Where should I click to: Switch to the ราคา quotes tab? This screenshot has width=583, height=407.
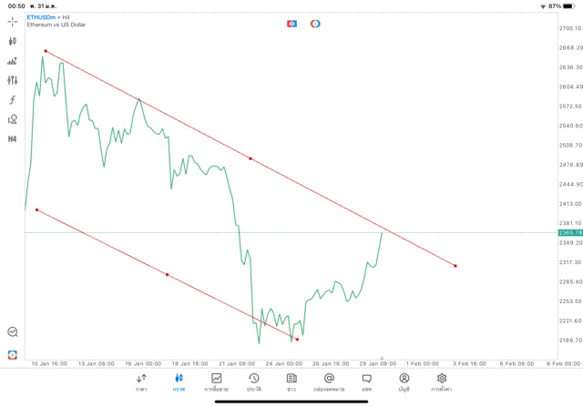141,382
